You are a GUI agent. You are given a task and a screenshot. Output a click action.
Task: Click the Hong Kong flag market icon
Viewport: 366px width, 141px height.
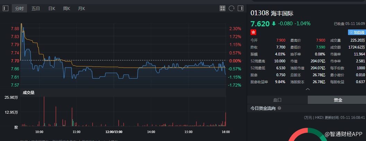pos(253,32)
